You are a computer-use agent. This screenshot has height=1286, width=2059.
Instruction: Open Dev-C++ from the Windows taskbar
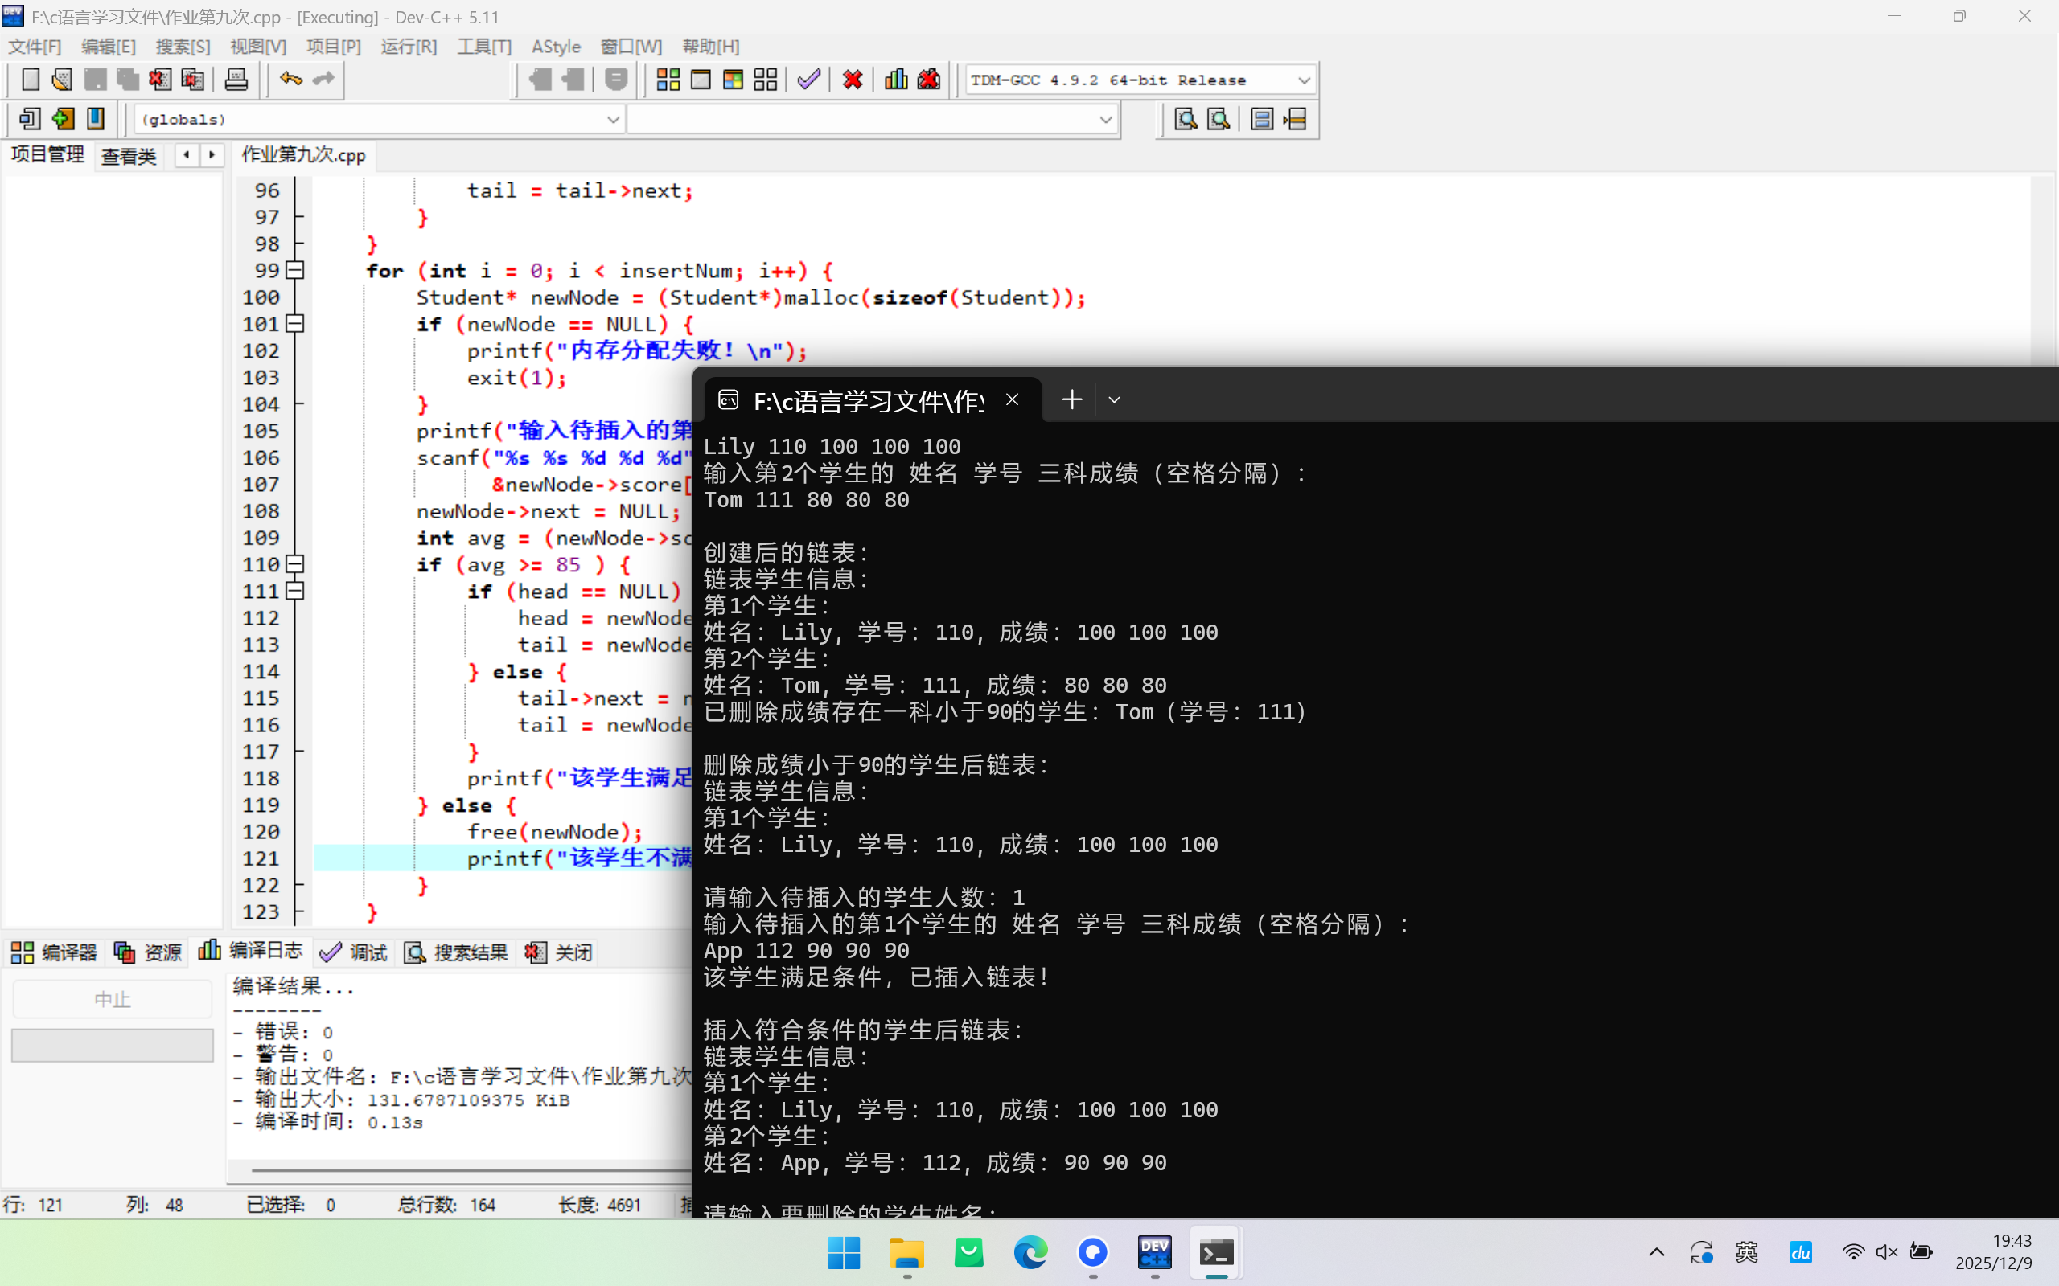(x=1155, y=1253)
